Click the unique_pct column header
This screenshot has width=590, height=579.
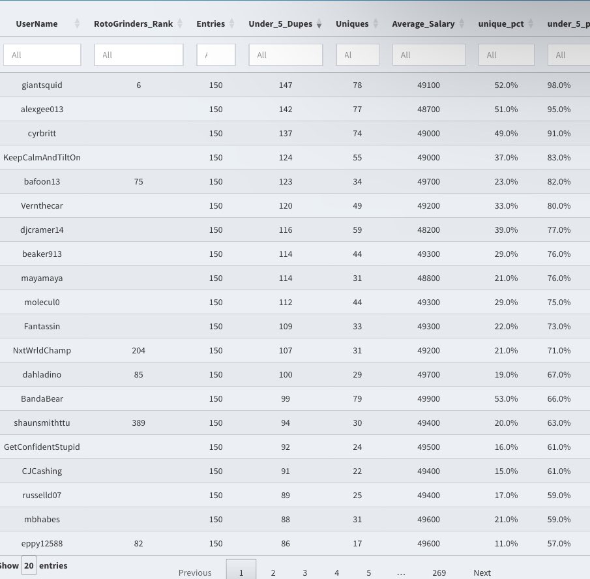point(501,23)
